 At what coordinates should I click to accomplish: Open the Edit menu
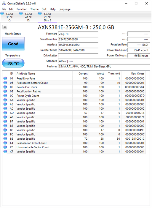(x=11, y=9)
